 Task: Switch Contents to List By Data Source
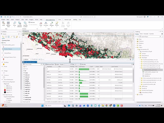[6, 37]
